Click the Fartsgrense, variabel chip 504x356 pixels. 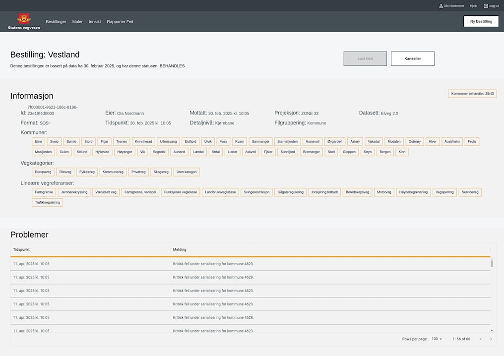click(140, 192)
